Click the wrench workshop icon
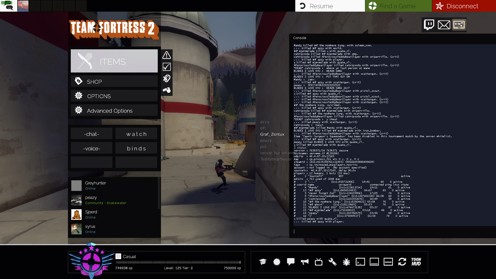The width and height of the screenshot is (496, 279). [332, 262]
